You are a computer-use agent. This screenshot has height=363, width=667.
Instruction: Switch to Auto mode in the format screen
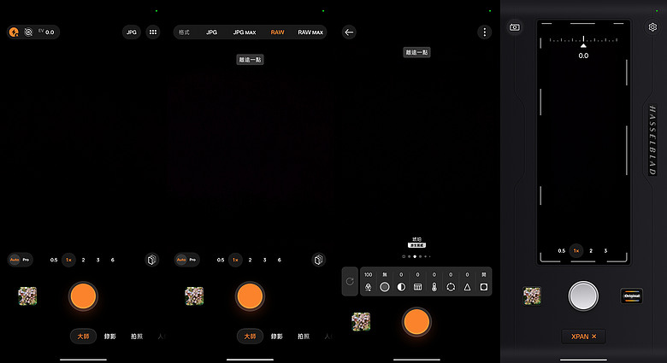(x=181, y=260)
